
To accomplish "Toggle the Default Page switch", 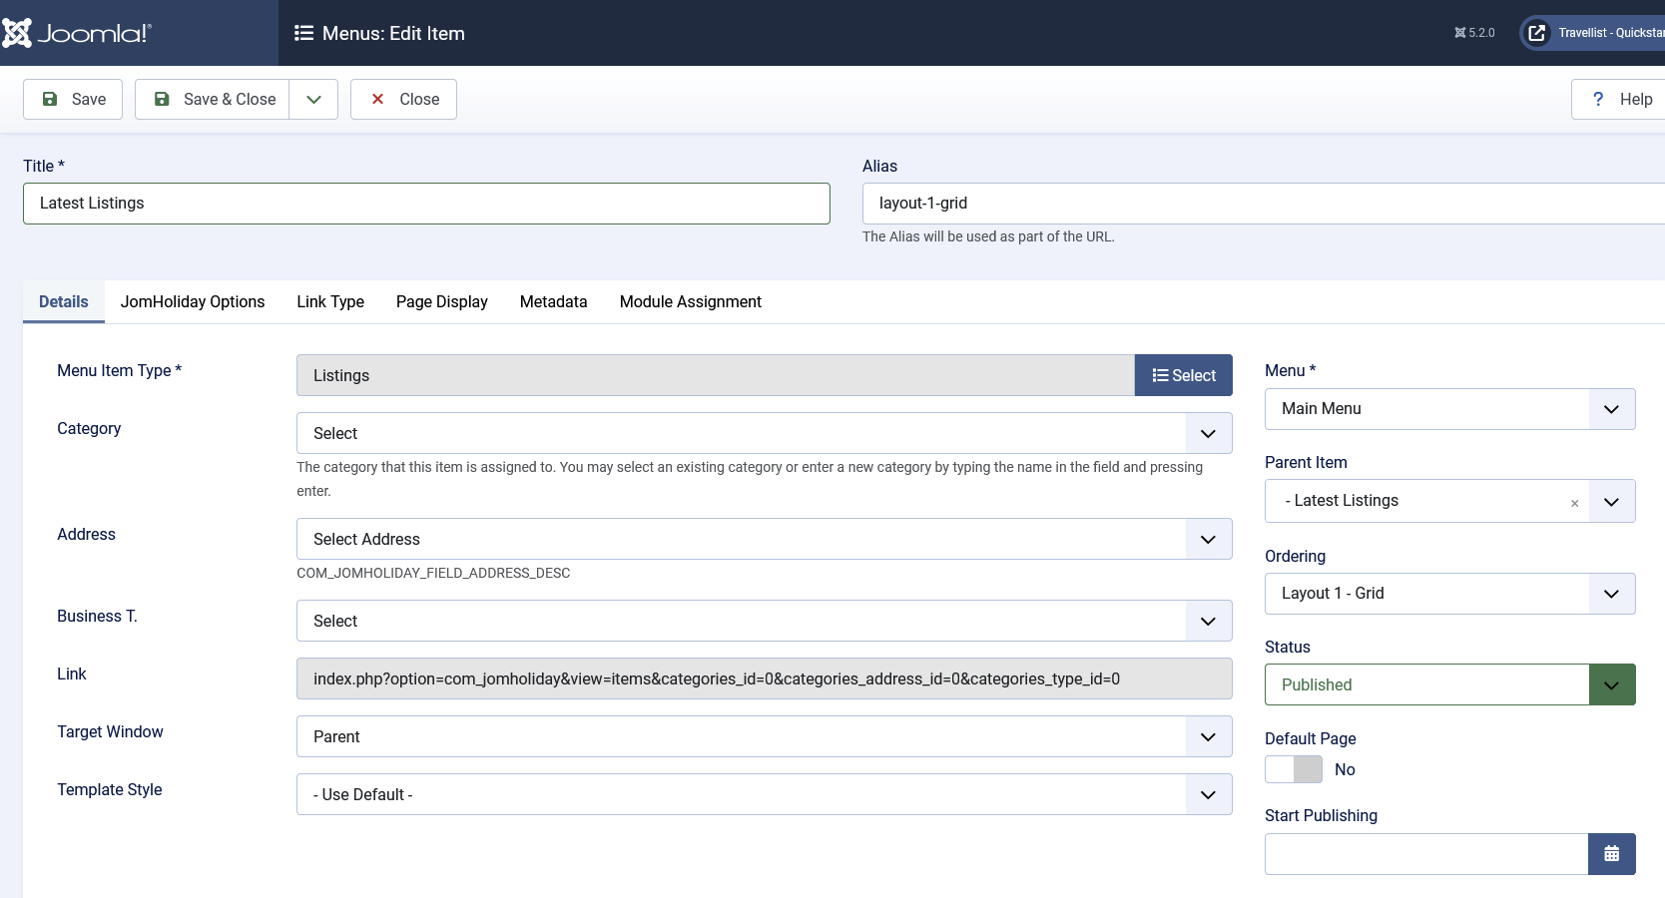I will point(1294,769).
